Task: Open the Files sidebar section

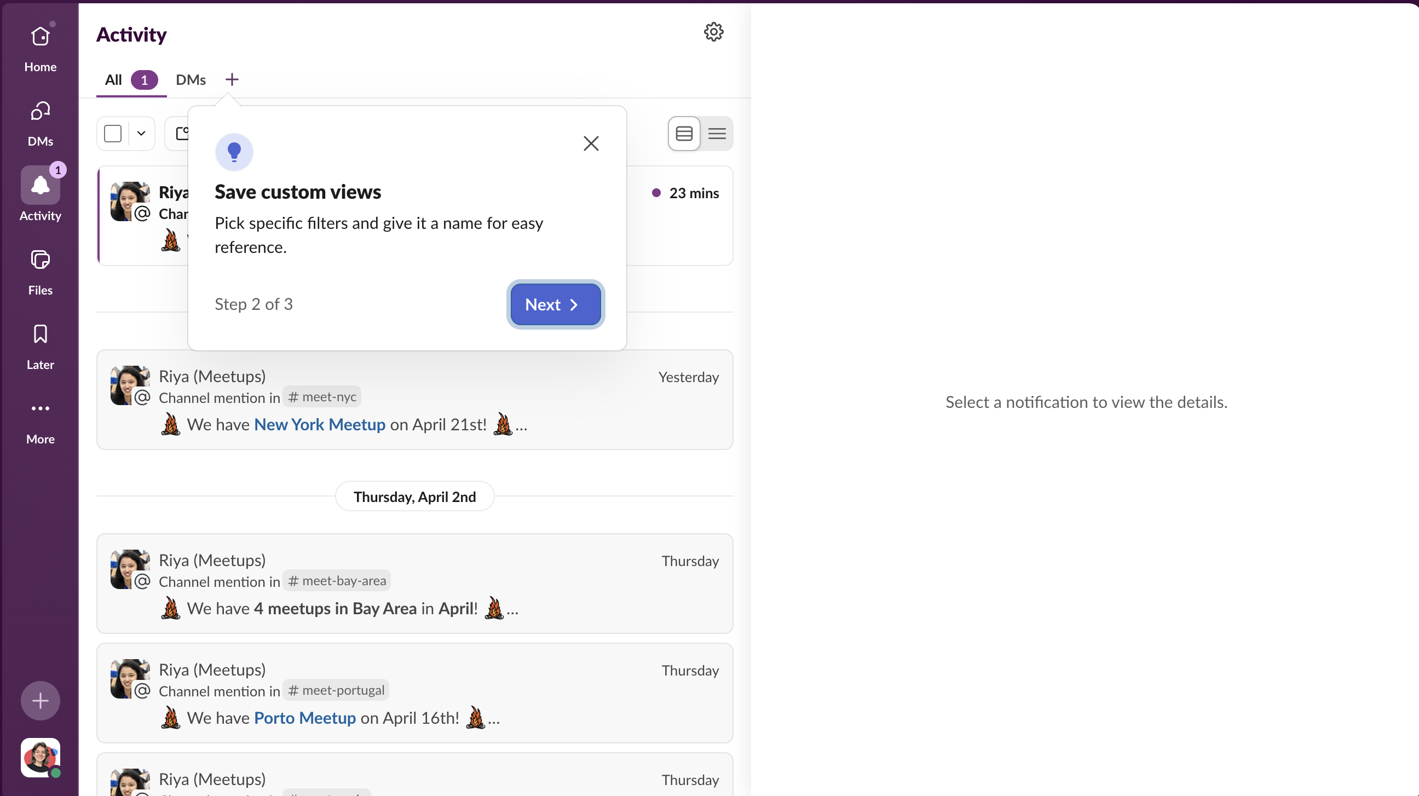Action: point(40,260)
